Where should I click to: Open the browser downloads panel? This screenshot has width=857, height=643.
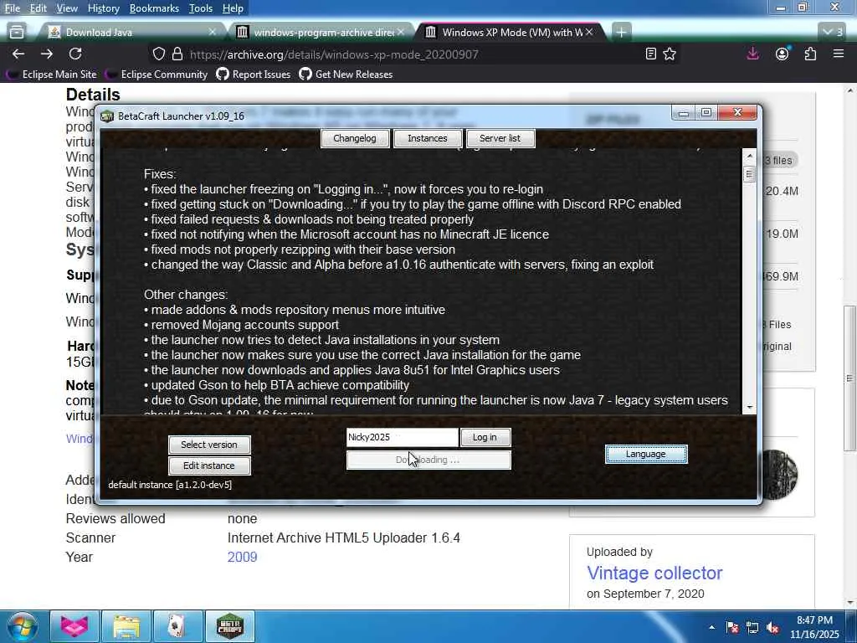[x=752, y=54]
